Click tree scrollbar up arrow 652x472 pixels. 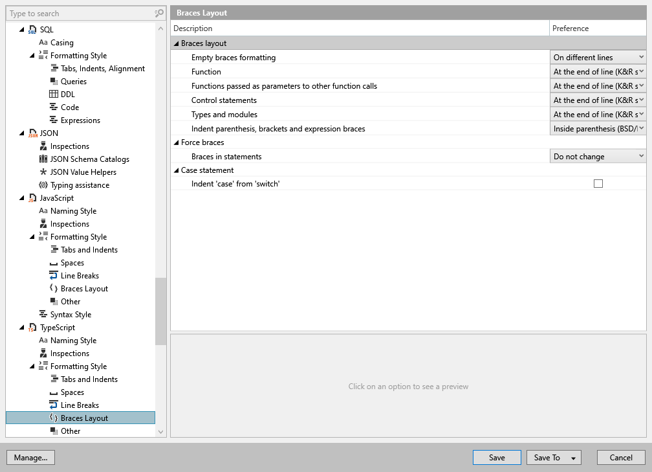pos(160,28)
